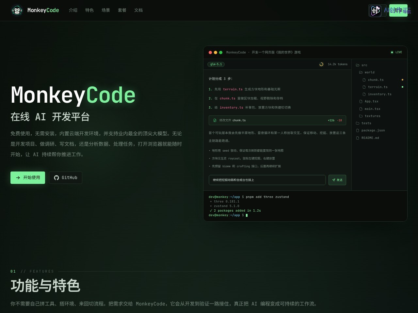Click the 功能与特色 heading

pos(45,286)
